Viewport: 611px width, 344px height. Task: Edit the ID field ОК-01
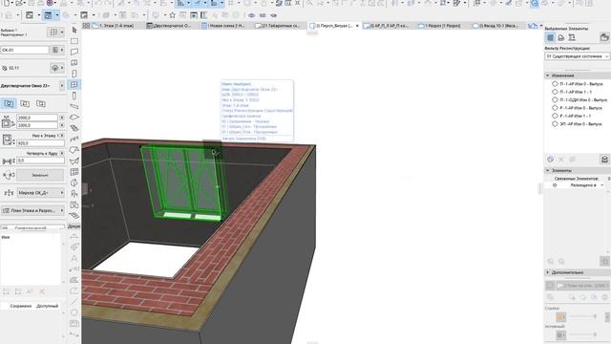(25, 50)
